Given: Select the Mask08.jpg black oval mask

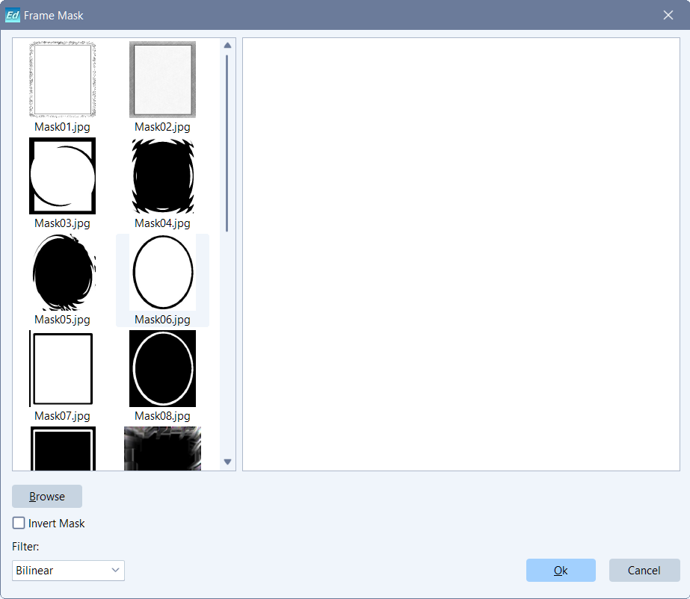Looking at the screenshot, I should click(162, 369).
